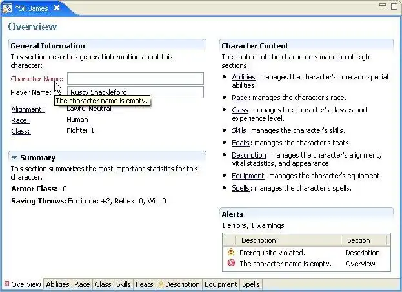Follow the Feats link in Character Content
Image resolution: width=402 pixels, height=292 pixels.
pos(241,143)
